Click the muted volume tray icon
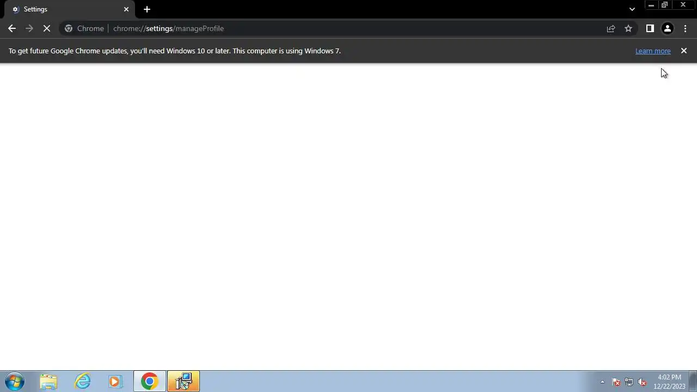The height and width of the screenshot is (392, 697). pyautogui.click(x=642, y=382)
